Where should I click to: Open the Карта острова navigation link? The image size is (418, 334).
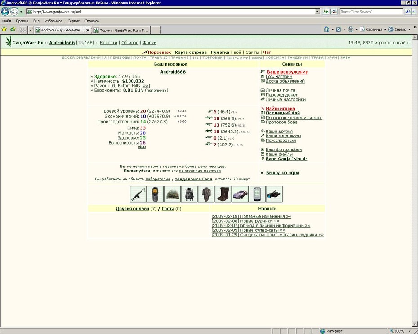(191, 53)
